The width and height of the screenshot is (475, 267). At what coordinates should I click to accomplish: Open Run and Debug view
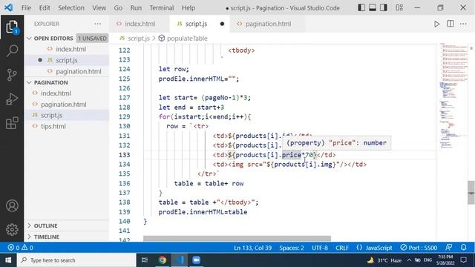point(12,99)
